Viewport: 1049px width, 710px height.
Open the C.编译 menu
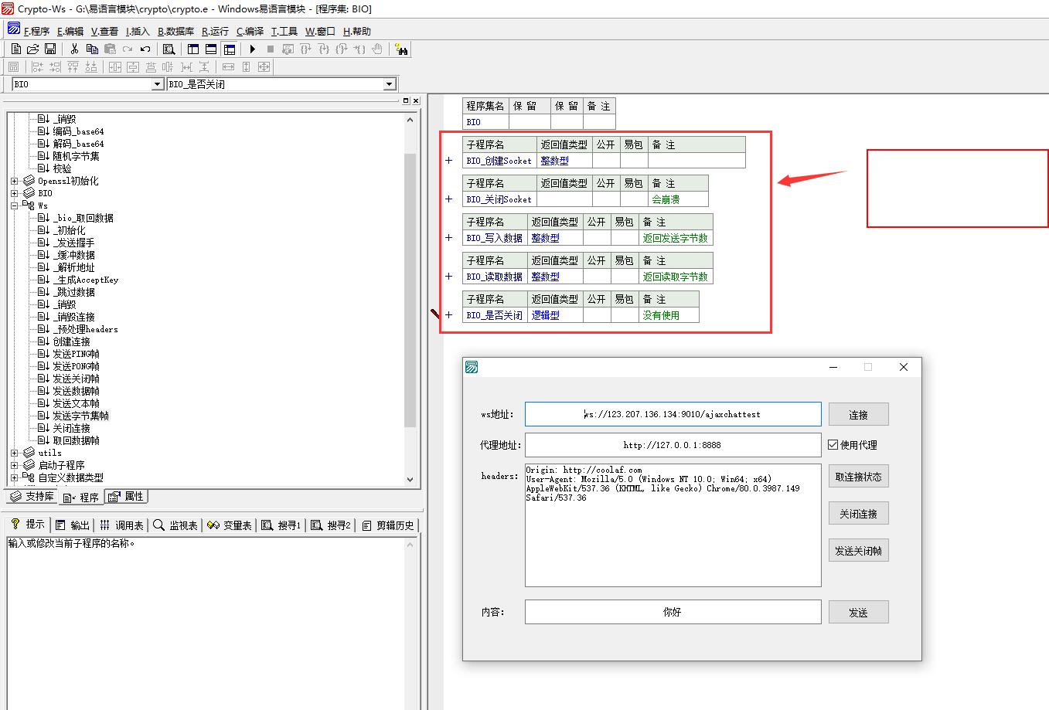(250, 32)
